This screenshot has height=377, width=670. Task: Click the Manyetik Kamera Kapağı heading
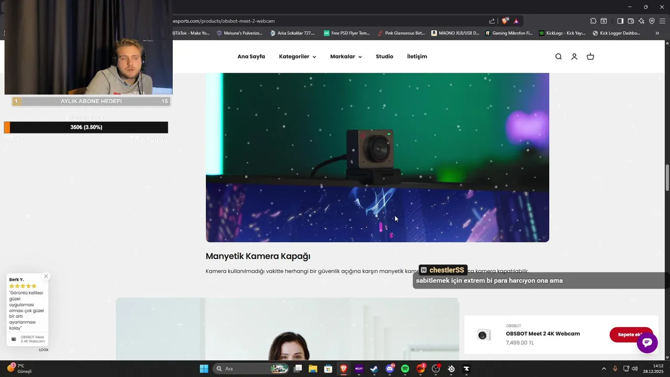(258, 256)
